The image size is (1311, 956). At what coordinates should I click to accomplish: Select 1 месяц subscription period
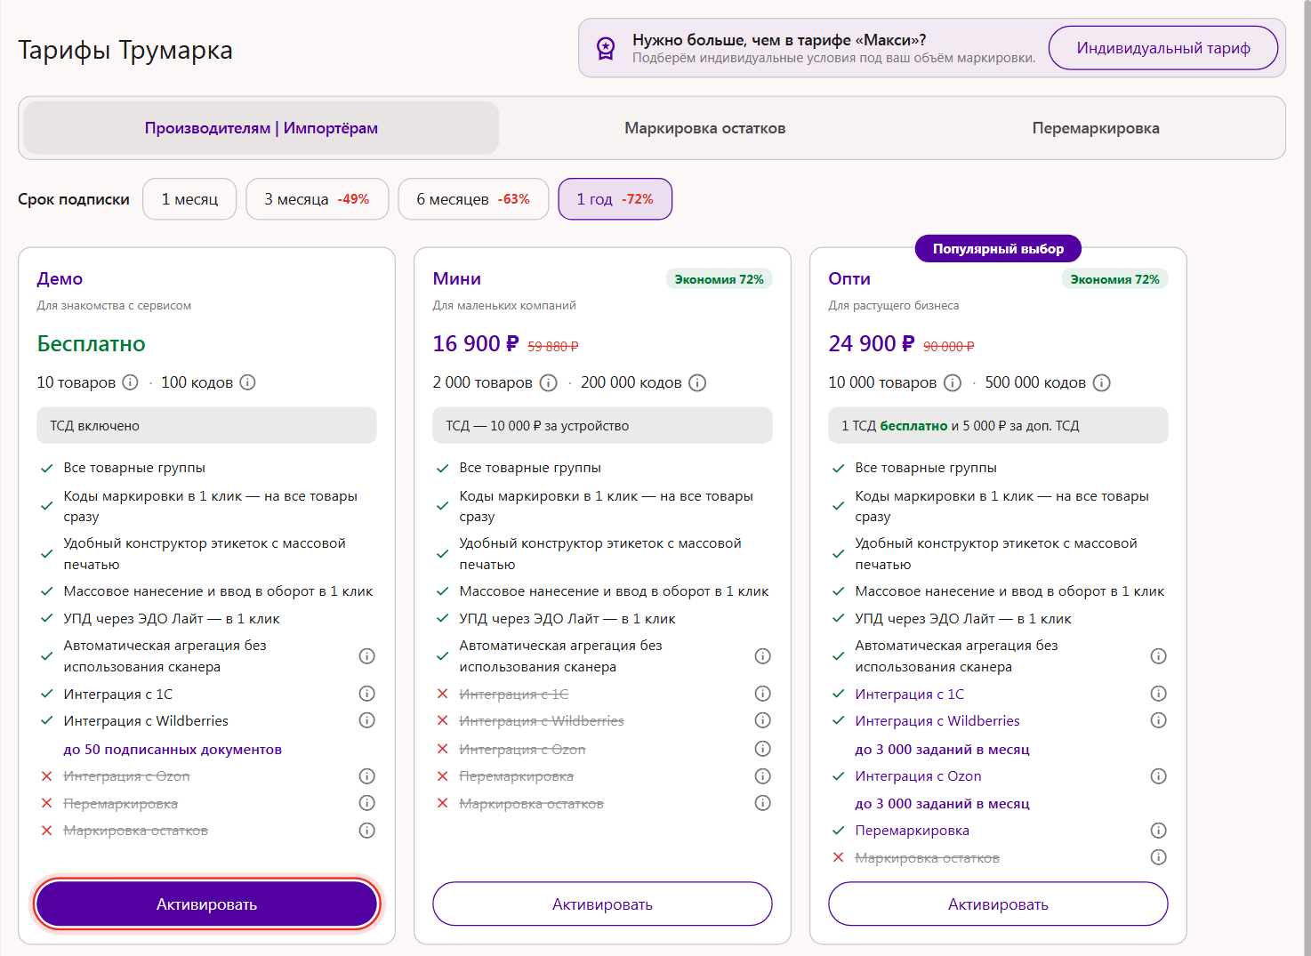coord(189,199)
